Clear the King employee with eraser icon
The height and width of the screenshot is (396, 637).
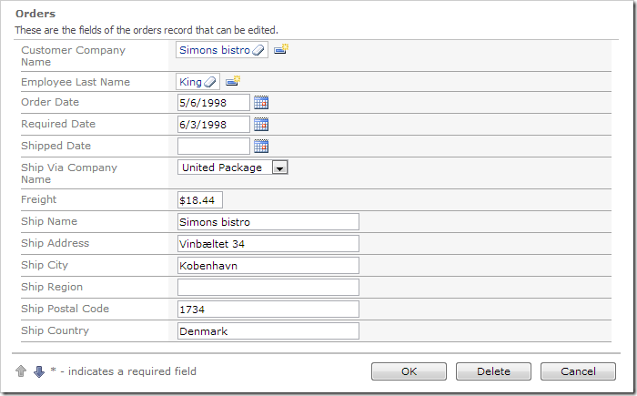210,82
